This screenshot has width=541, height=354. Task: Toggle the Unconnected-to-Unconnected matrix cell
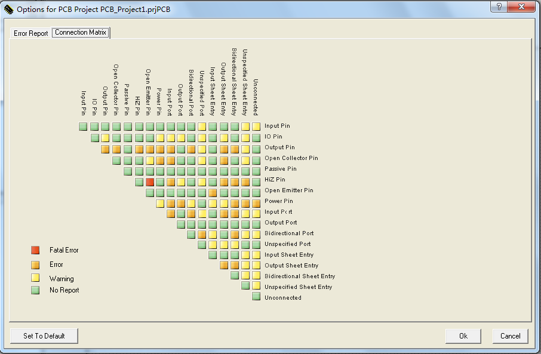(x=256, y=297)
